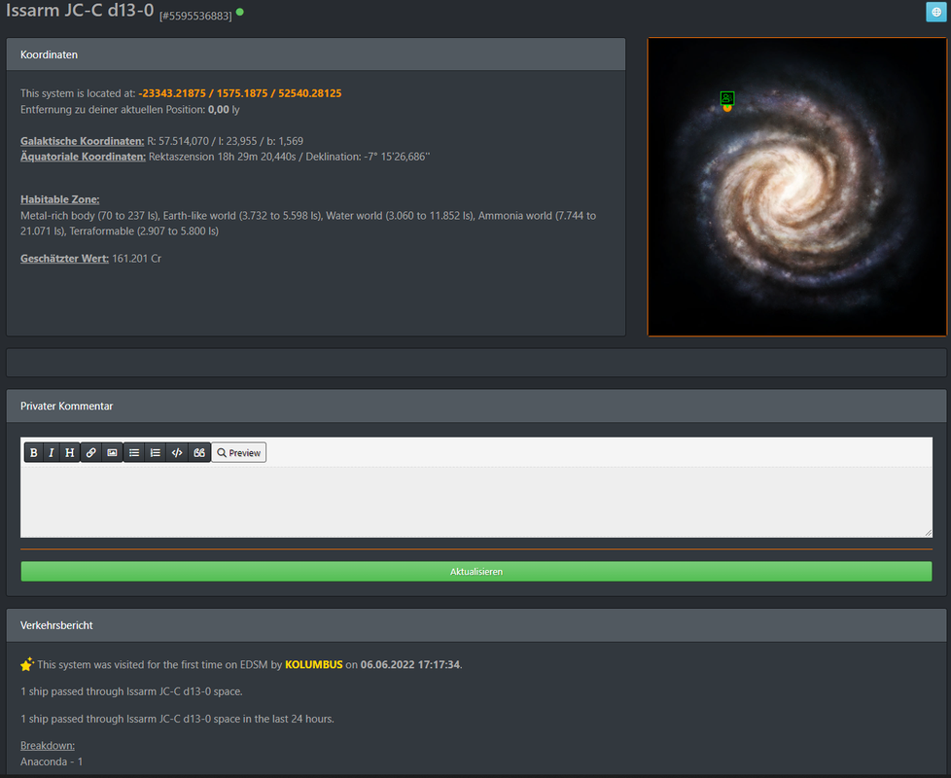The height and width of the screenshot is (778, 951).
Task: Insert blockquote in comment editor
Action: pyautogui.click(x=199, y=452)
